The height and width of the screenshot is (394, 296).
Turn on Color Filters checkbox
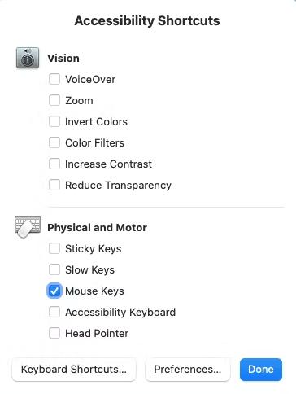click(54, 142)
